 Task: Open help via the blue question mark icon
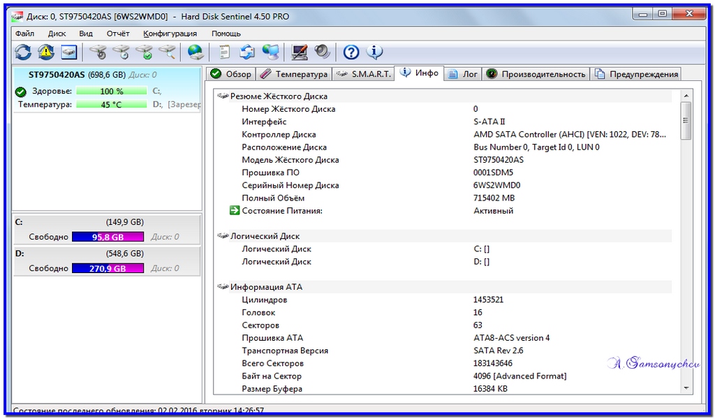(351, 52)
